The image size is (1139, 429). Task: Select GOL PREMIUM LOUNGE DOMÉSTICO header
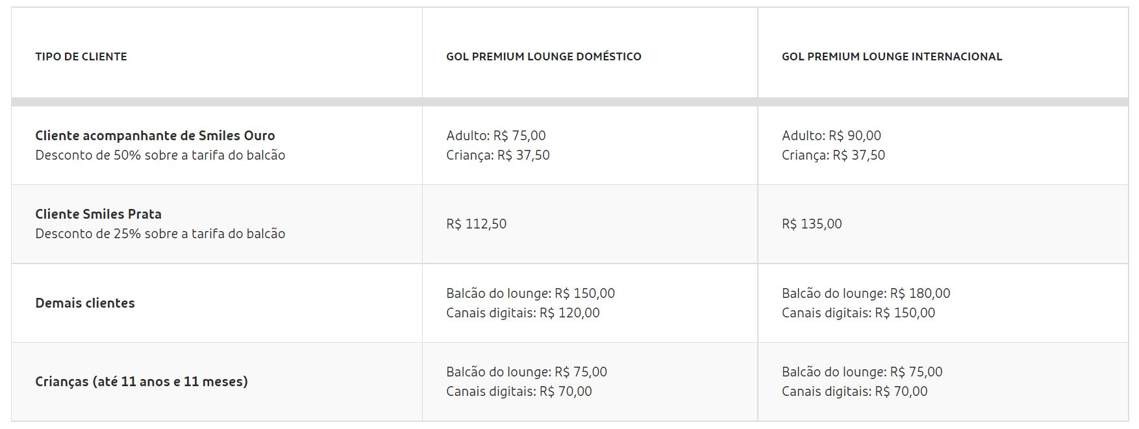coord(544,56)
